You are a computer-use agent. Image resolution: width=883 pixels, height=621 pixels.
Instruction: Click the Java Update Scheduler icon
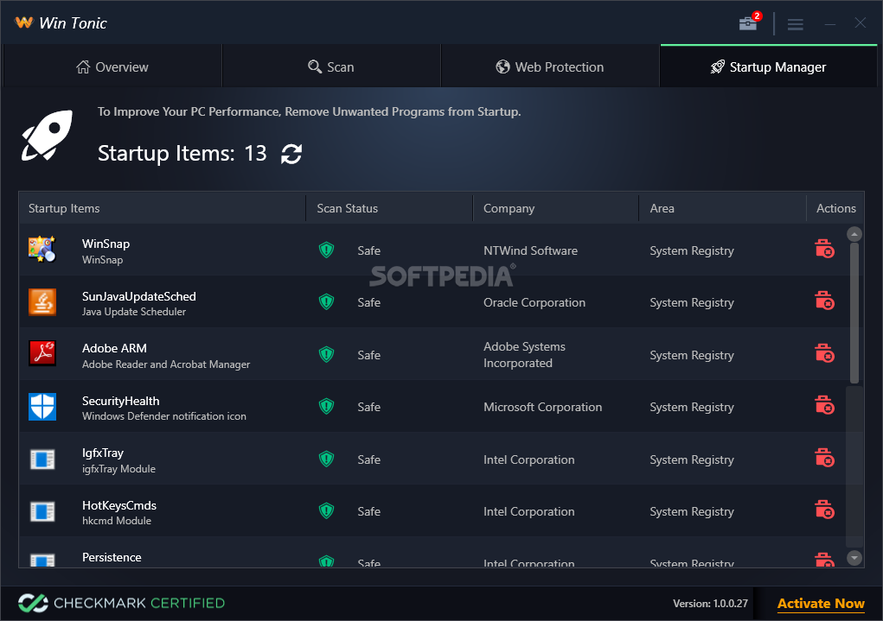click(42, 302)
